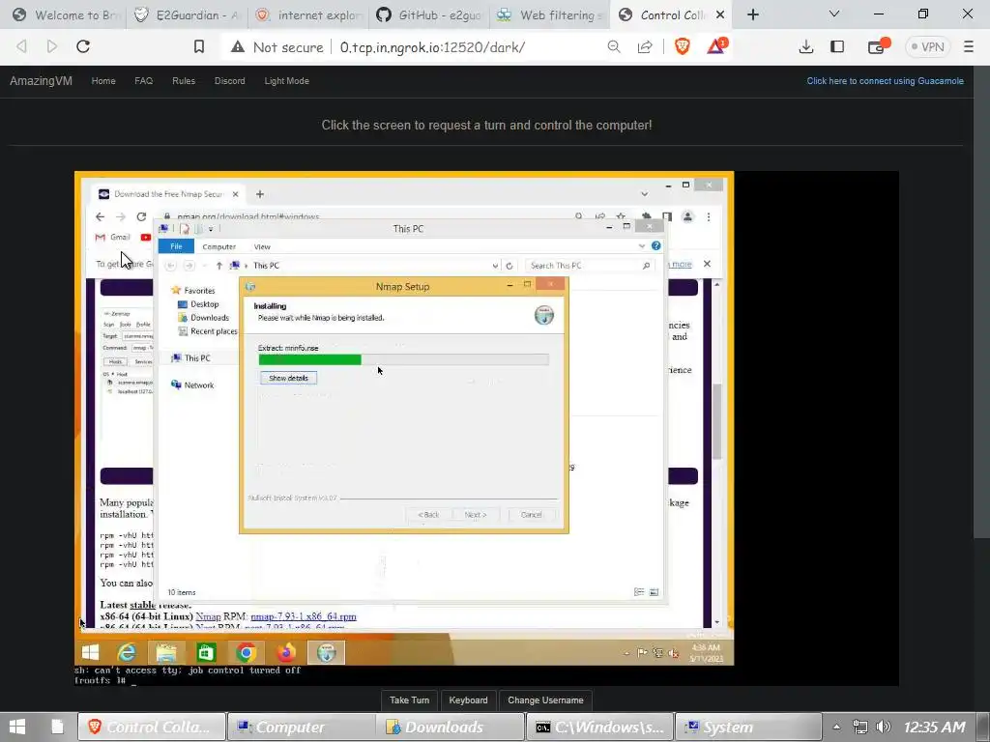Click the host volume tray icon

[x=884, y=727]
